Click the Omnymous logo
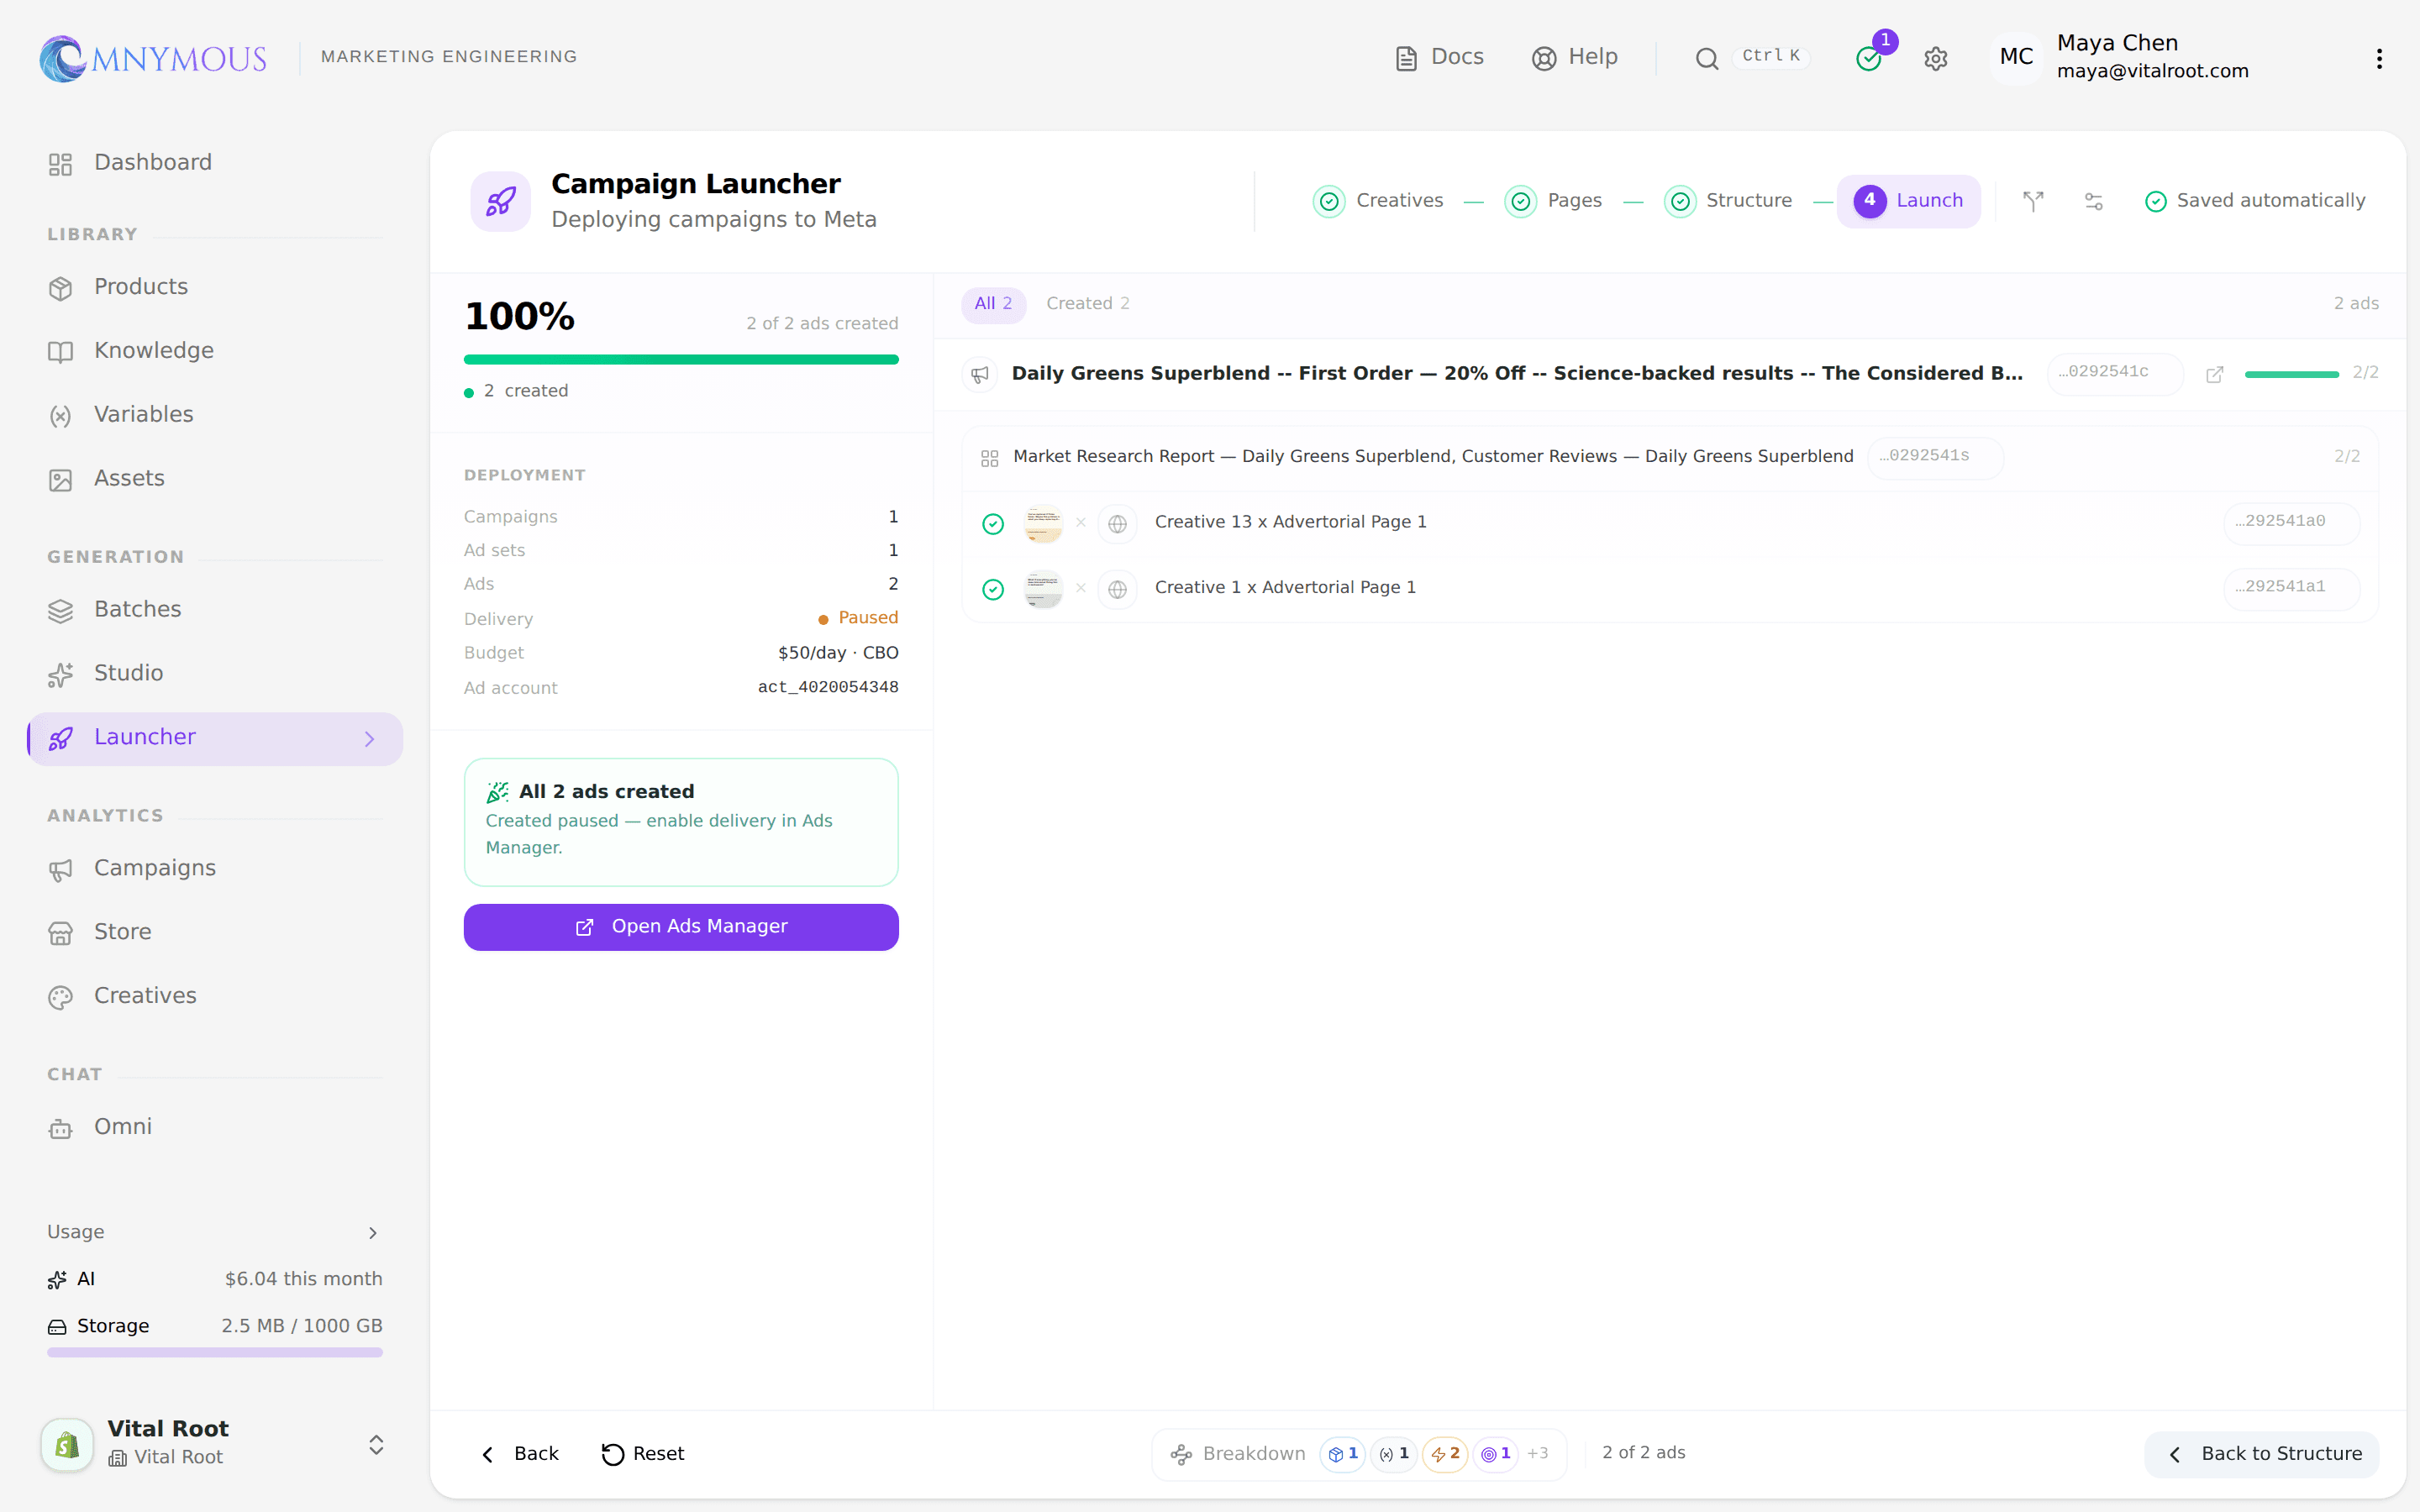 [153, 58]
